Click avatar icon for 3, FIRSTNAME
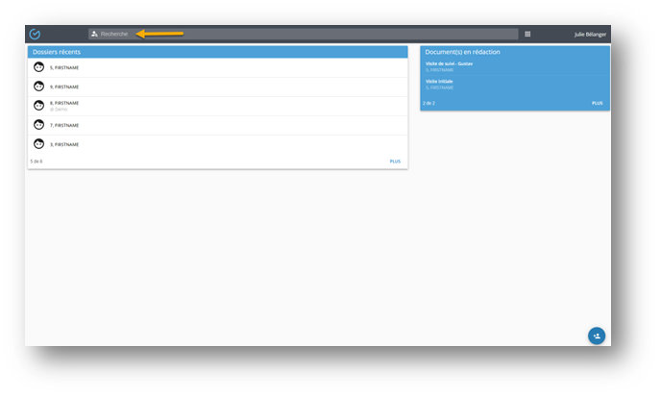 point(39,144)
